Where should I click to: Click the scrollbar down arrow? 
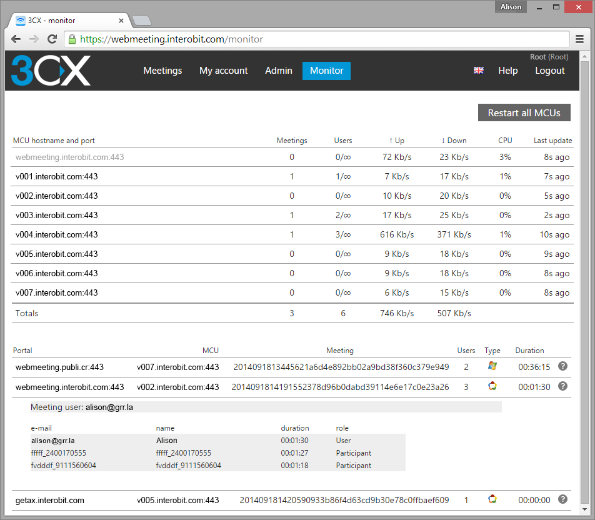[x=584, y=509]
